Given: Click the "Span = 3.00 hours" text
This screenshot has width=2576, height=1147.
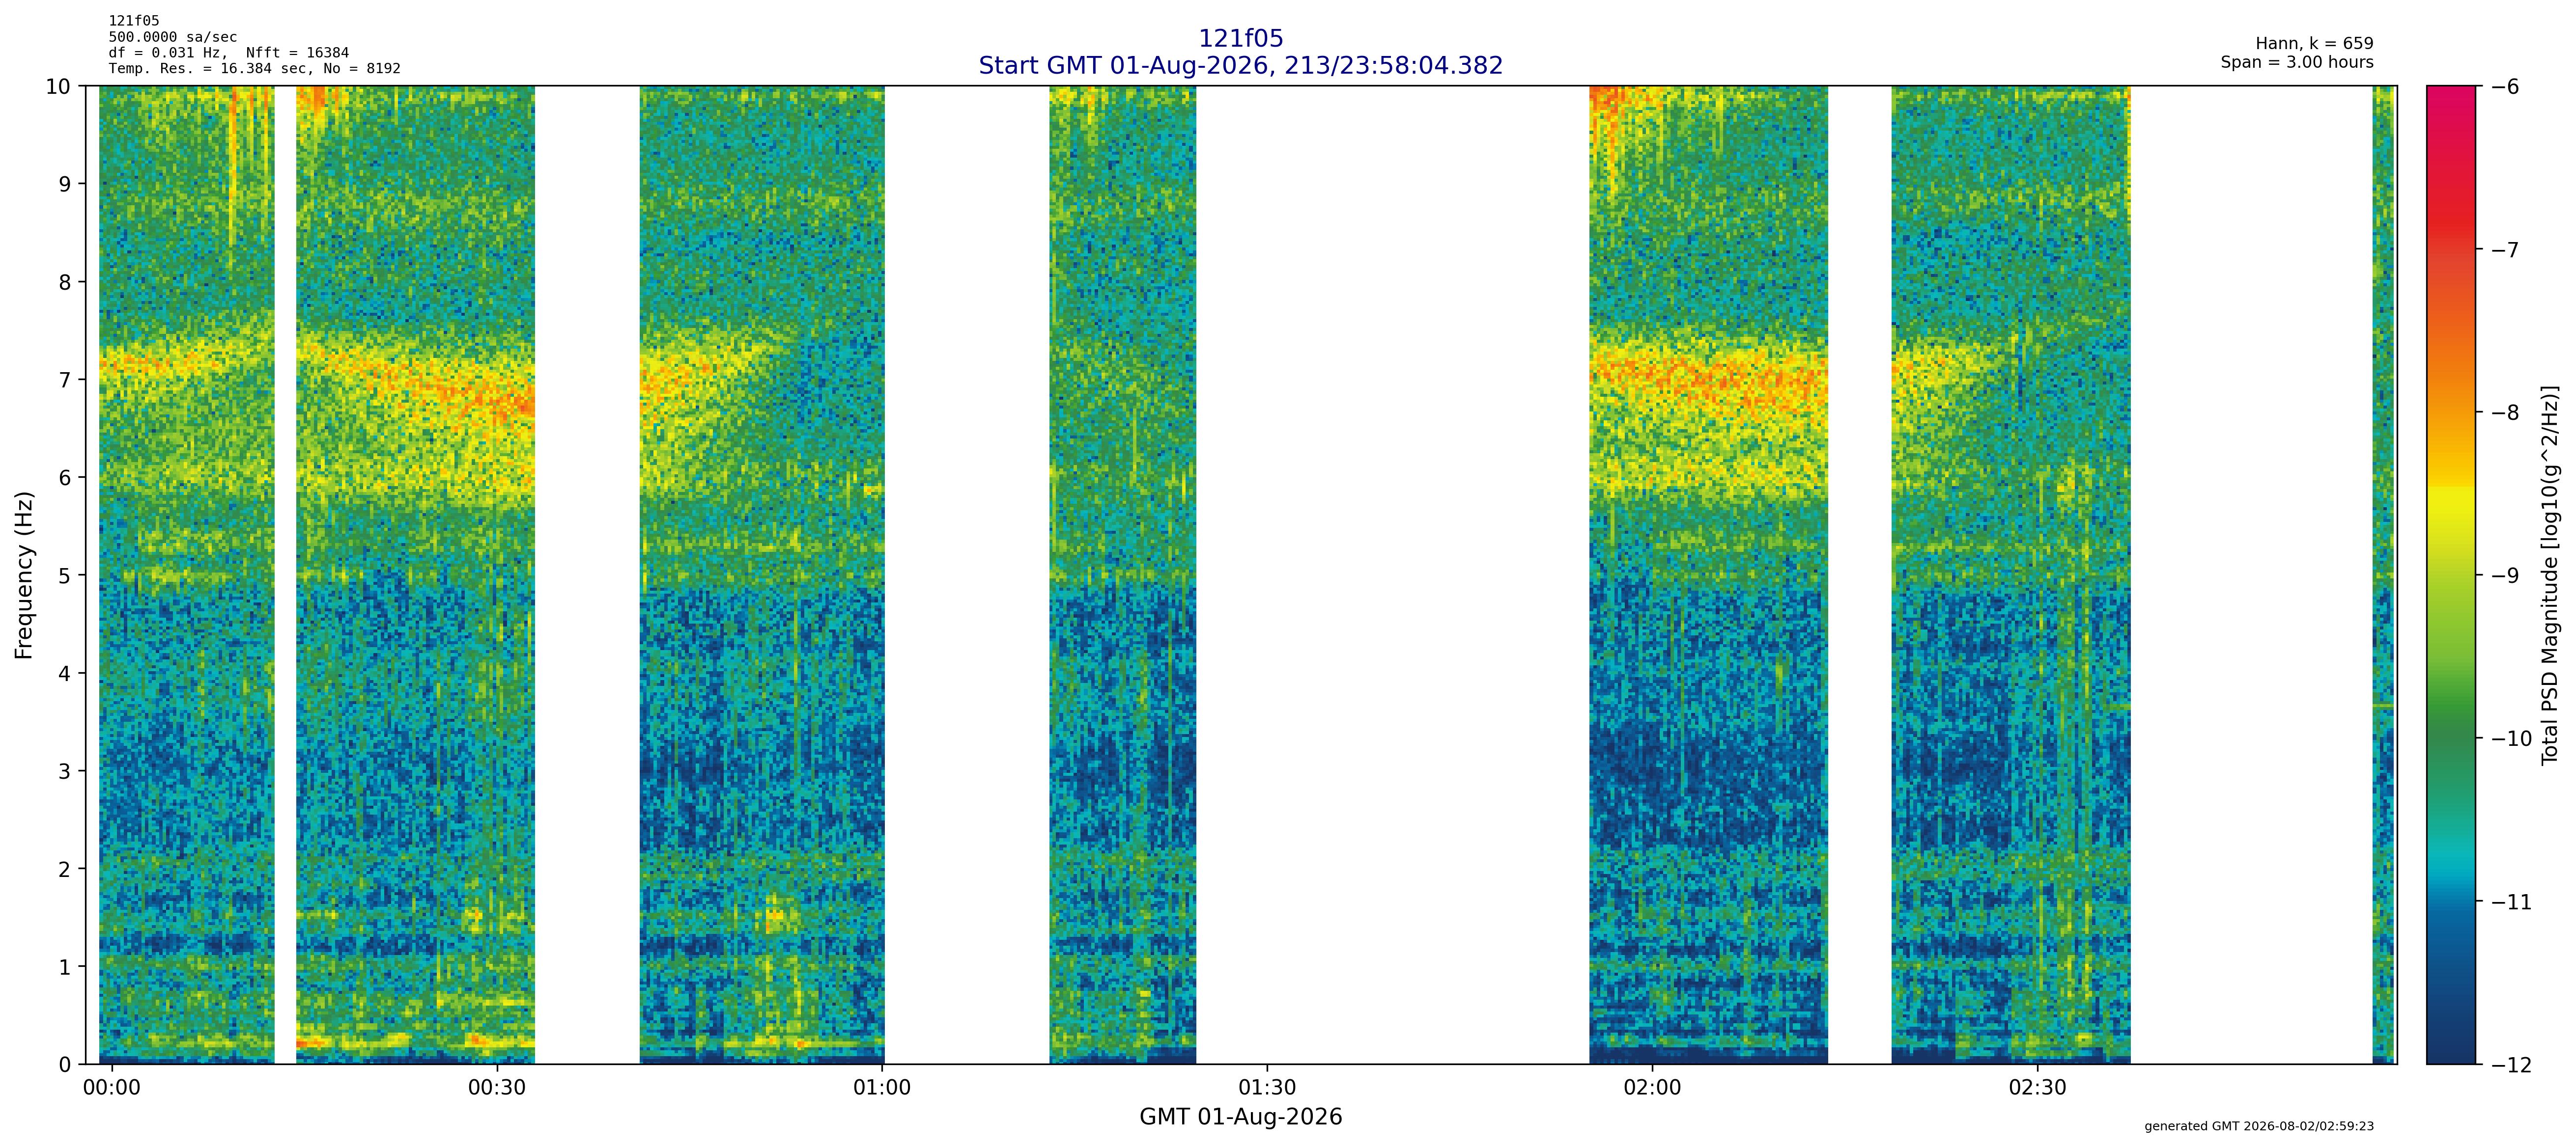Looking at the screenshot, I should click(x=2297, y=62).
